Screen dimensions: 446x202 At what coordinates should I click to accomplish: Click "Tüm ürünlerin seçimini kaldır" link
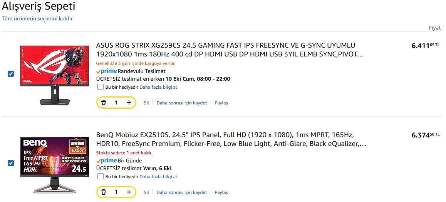tap(37, 18)
